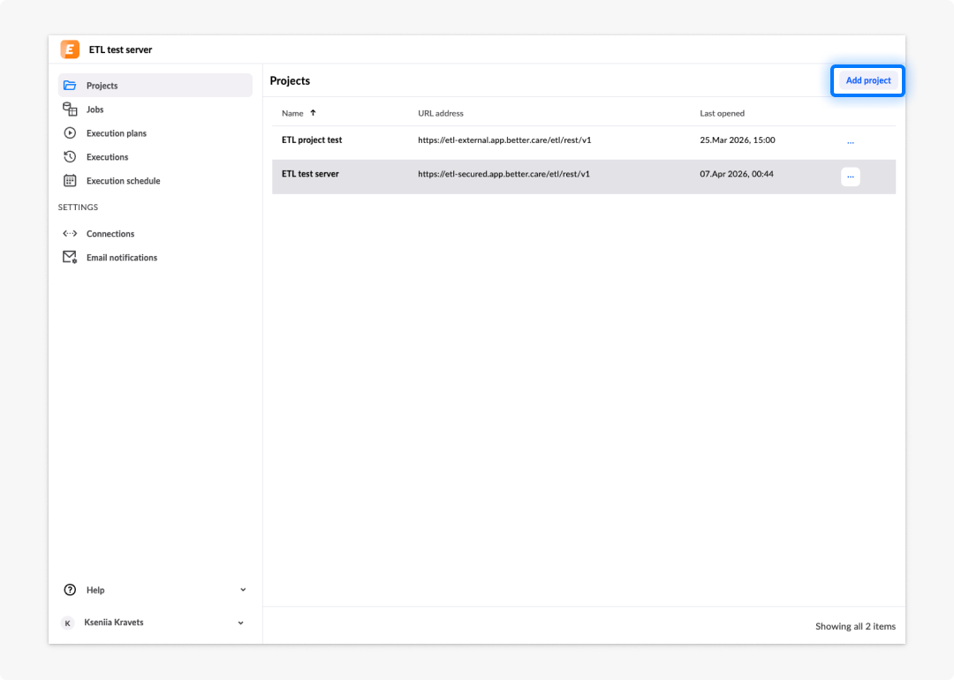Go to the Jobs section
The image size is (954, 680).
pyautogui.click(x=155, y=109)
